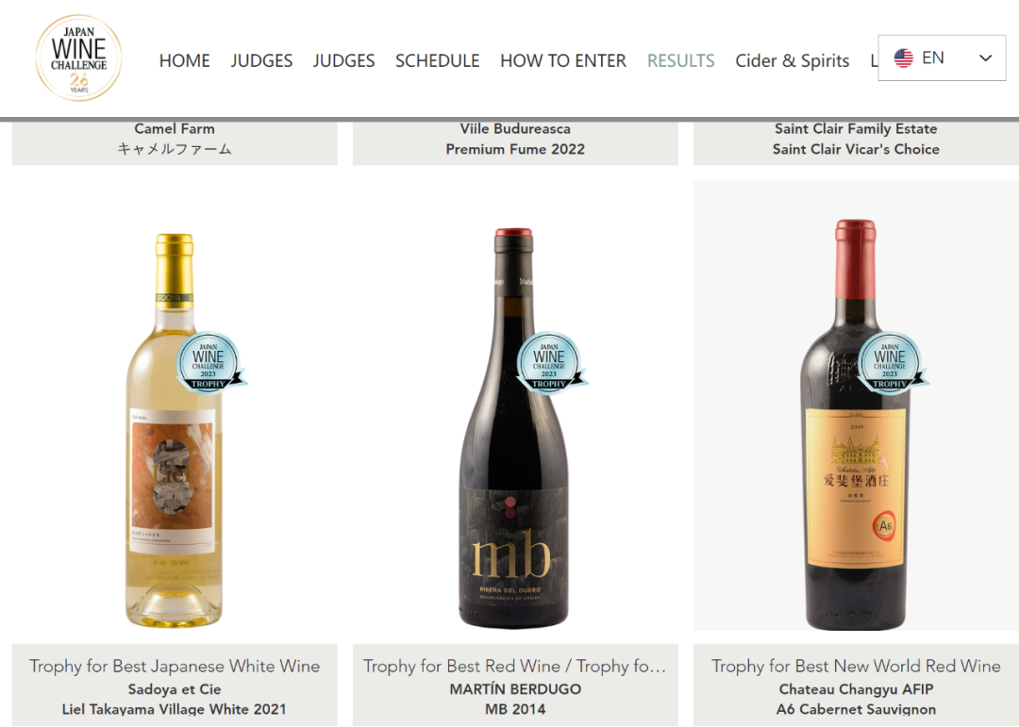The image size is (1019, 727).
Task: Click the Liel Takayama white wine bottle image
Action: [175, 430]
